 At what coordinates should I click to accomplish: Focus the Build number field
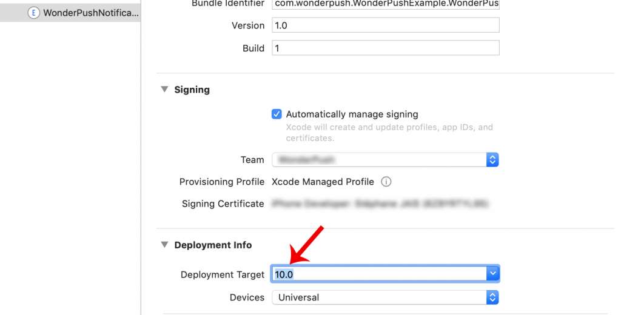coord(385,48)
